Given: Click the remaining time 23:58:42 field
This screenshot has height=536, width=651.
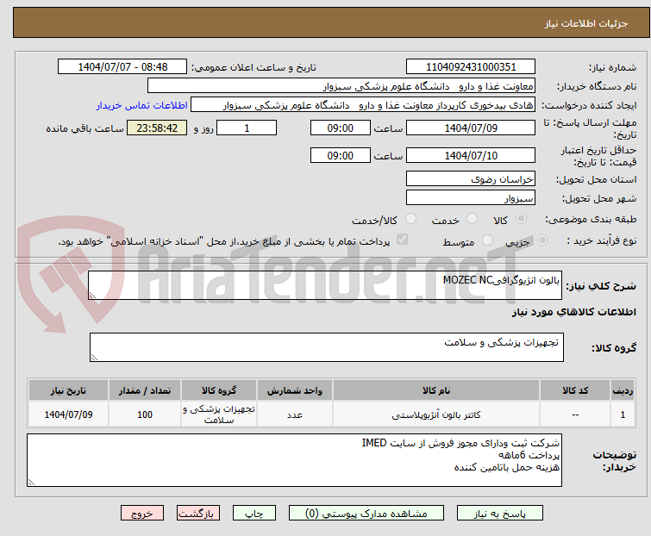Looking at the screenshot, I should point(157,128).
